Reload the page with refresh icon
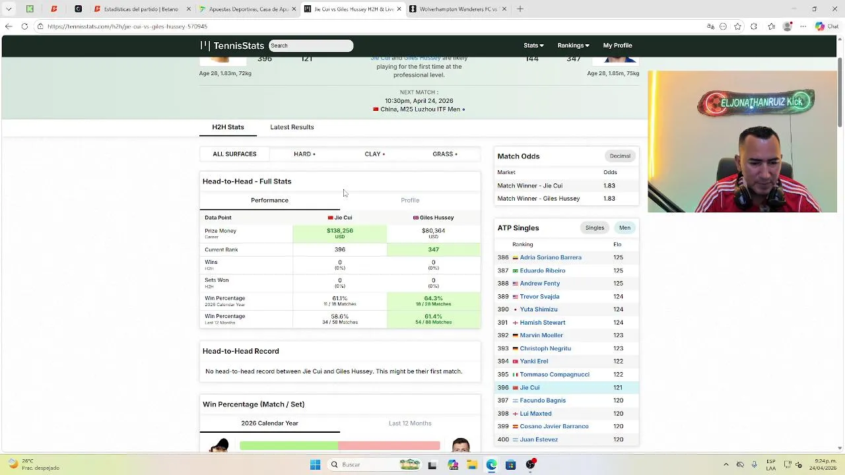Image resolution: width=845 pixels, height=475 pixels. [24, 26]
